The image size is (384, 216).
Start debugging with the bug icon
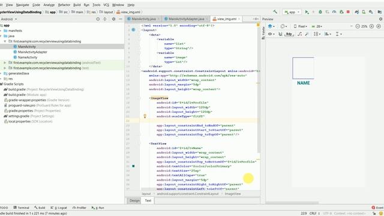pyautogui.click(x=320, y=12)
